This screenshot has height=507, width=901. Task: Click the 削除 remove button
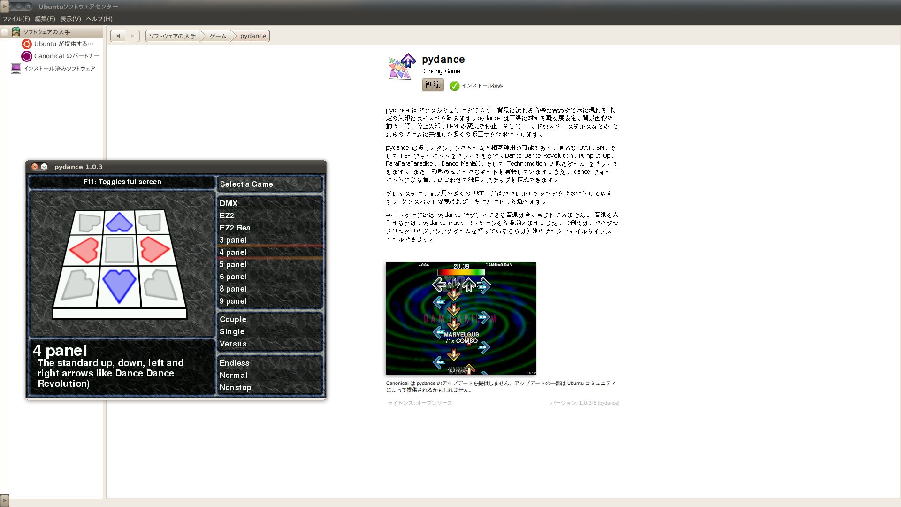coord(433,85)
